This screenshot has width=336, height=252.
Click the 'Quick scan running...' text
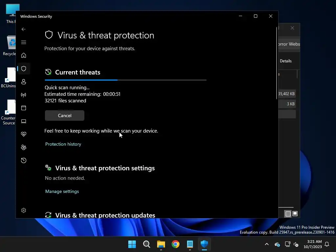67,88
